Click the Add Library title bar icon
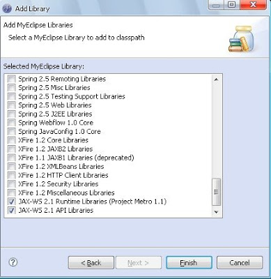The width and height of the screenshot is (271, 279). coord(7,9)
